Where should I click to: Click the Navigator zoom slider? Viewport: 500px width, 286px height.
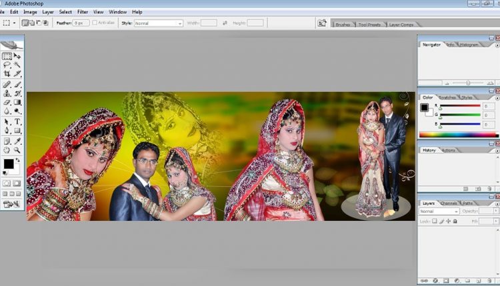tap(468, 83)
